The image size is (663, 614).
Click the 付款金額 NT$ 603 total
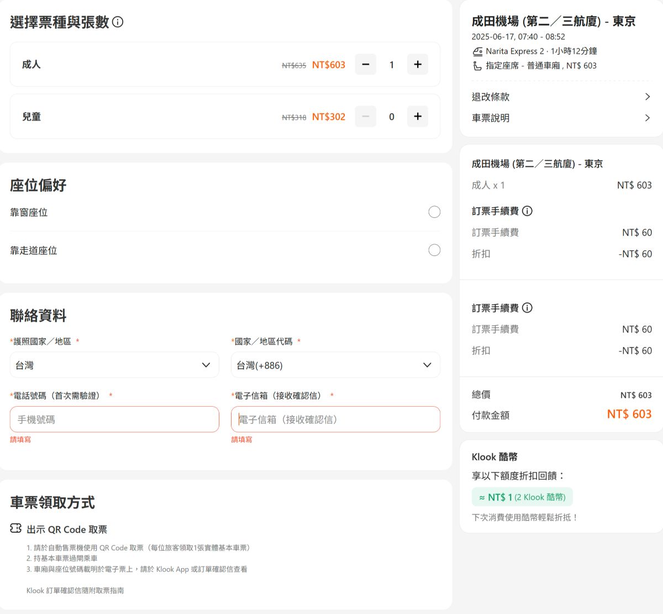click(629, 414)
